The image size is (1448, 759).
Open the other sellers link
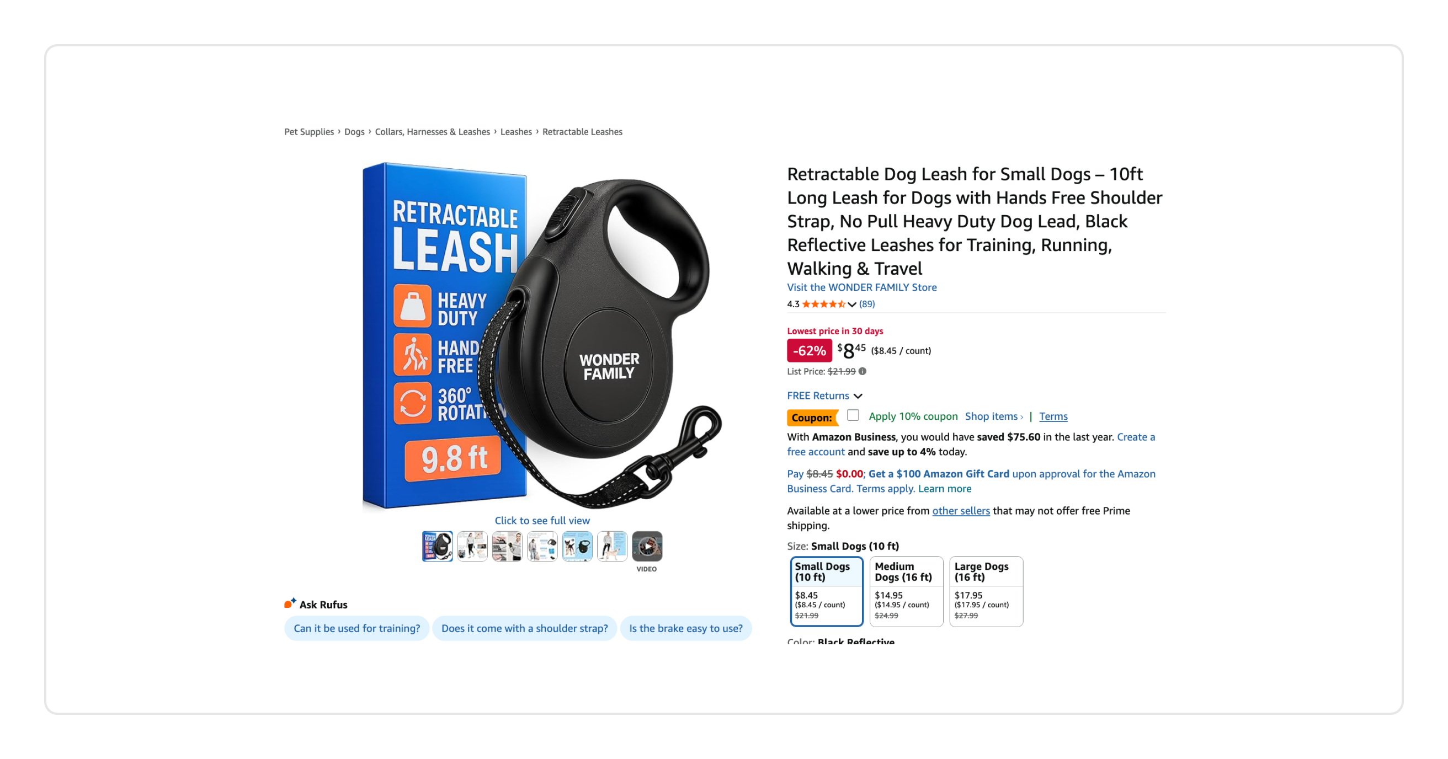tap(961, 511)
